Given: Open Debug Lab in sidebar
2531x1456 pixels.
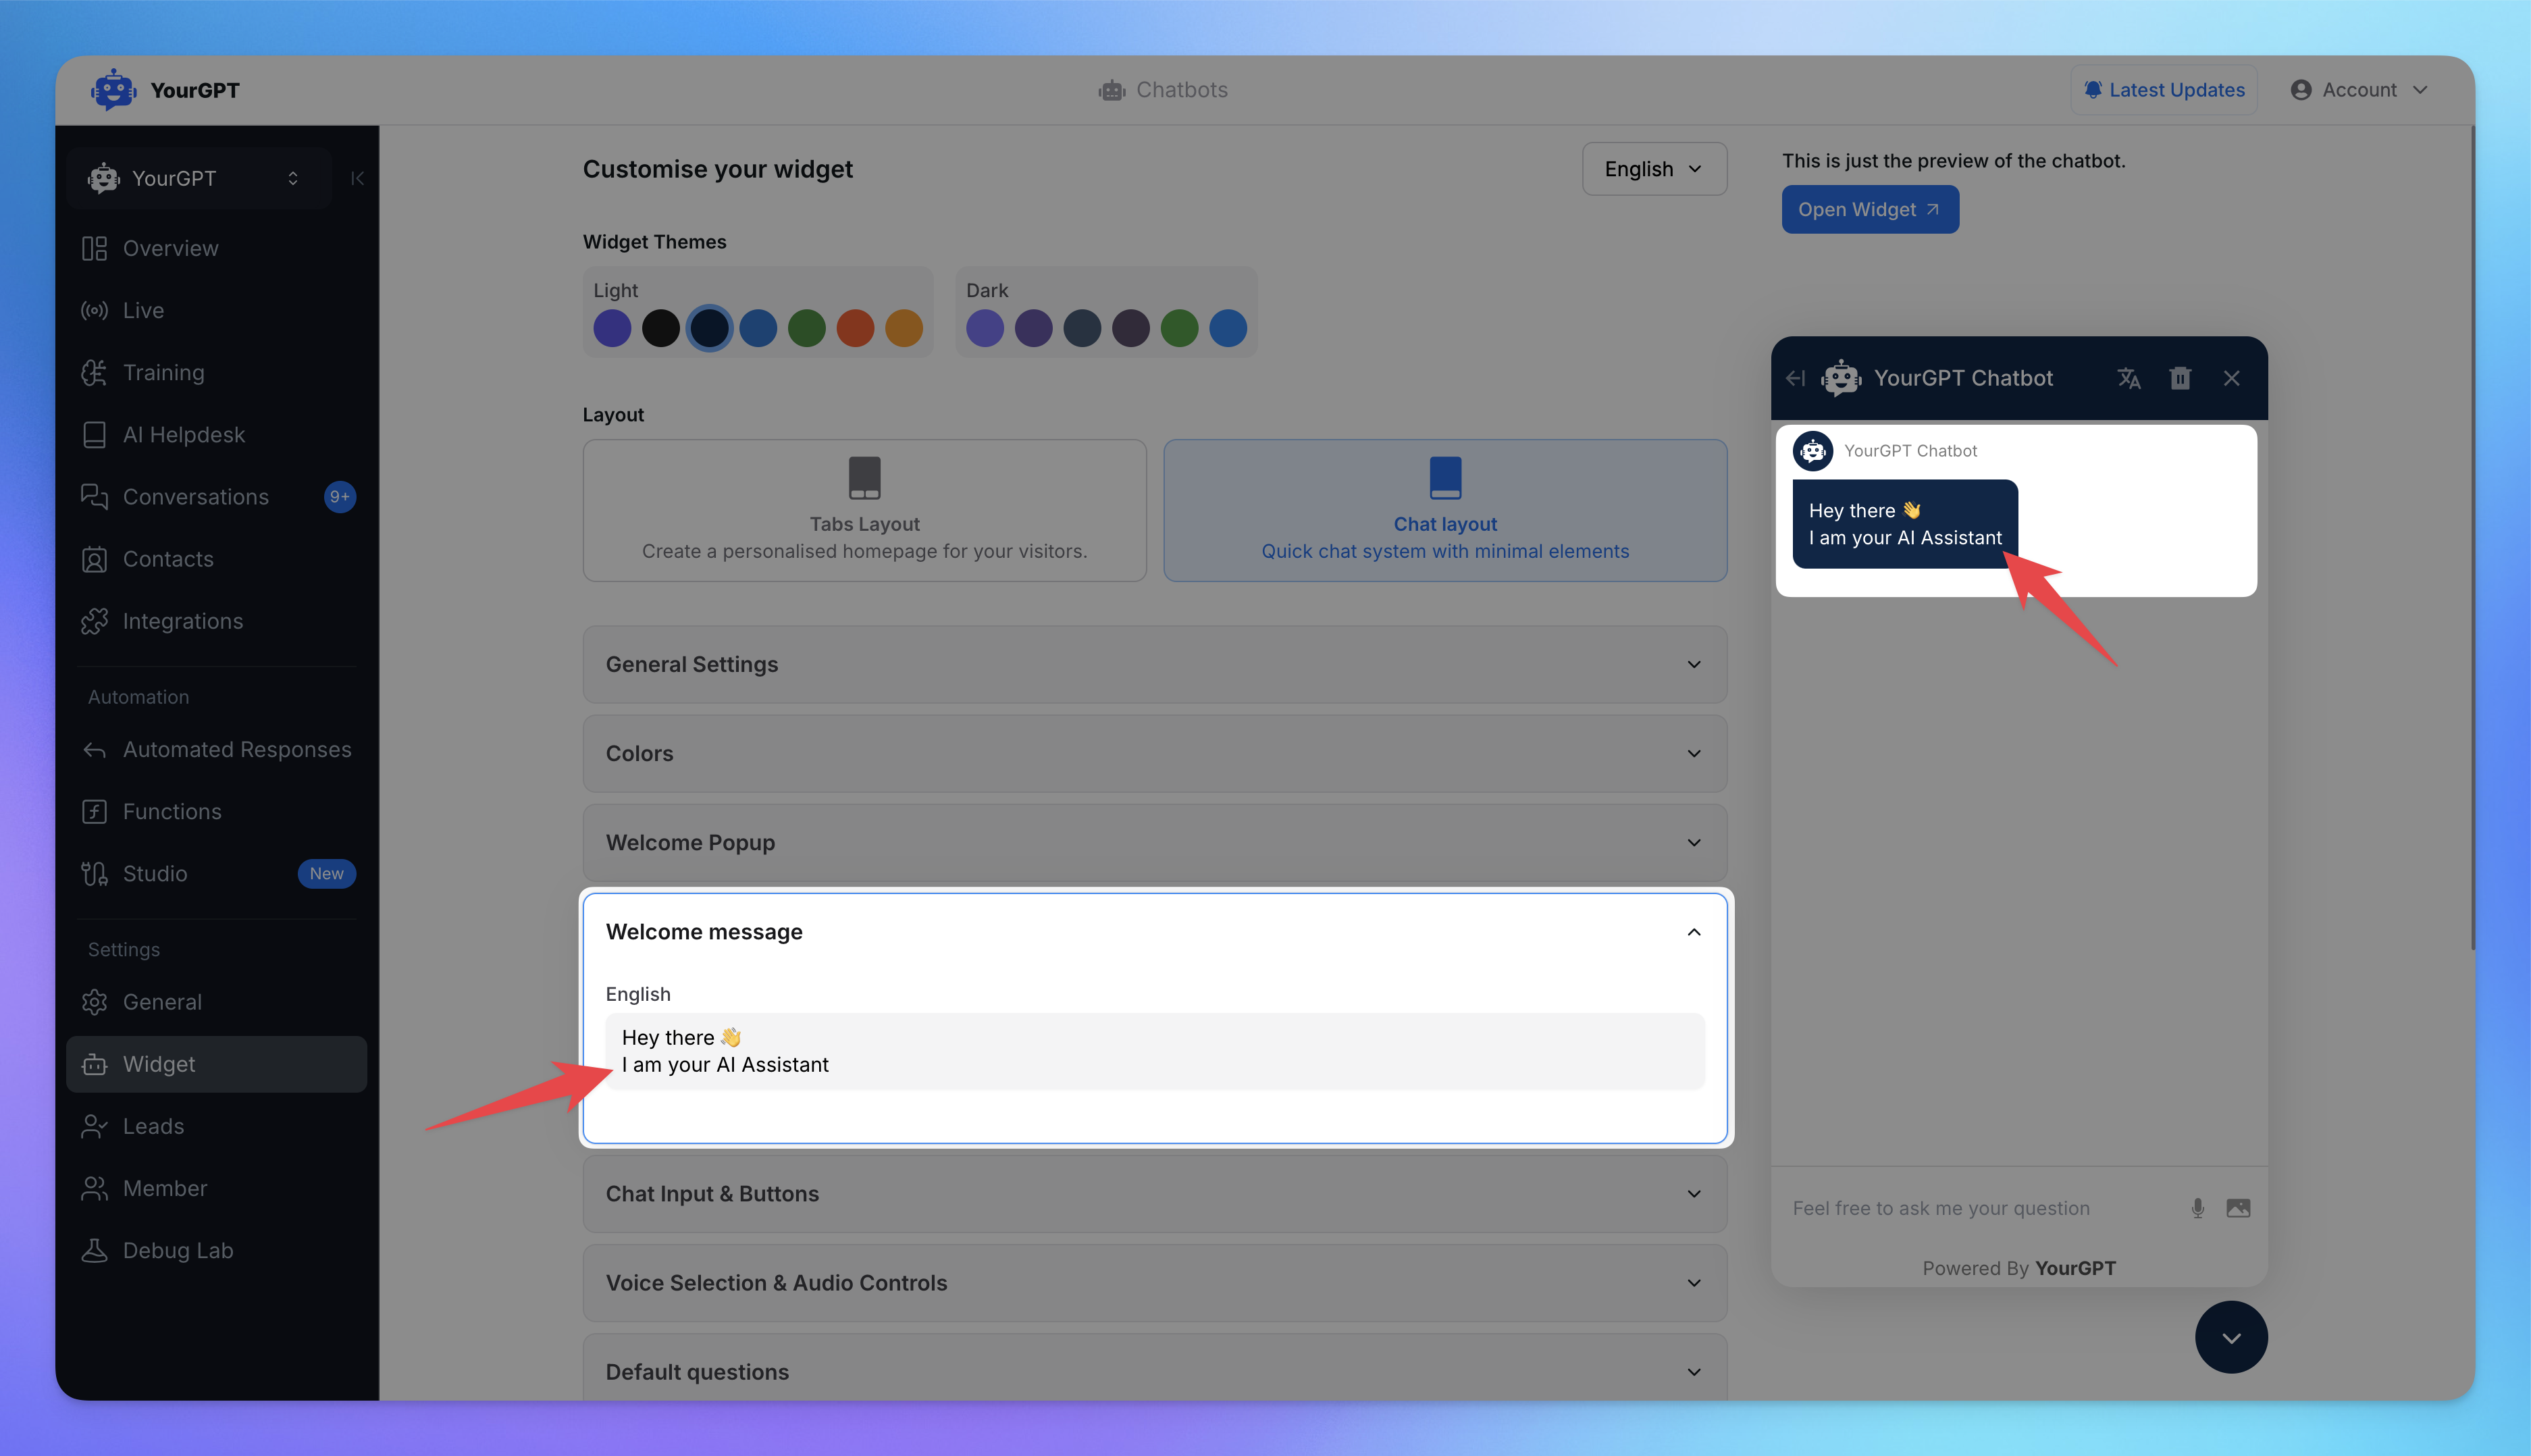Looking at the screenshot, I should click(216, 1250).
